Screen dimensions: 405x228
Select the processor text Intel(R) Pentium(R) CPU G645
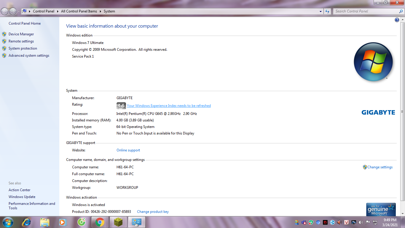pyautogui.click(x=140, y=114)
